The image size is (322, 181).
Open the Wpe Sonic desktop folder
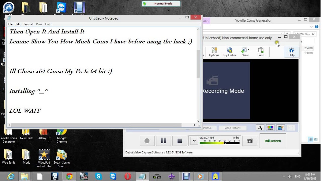click(x=9, y=157)
